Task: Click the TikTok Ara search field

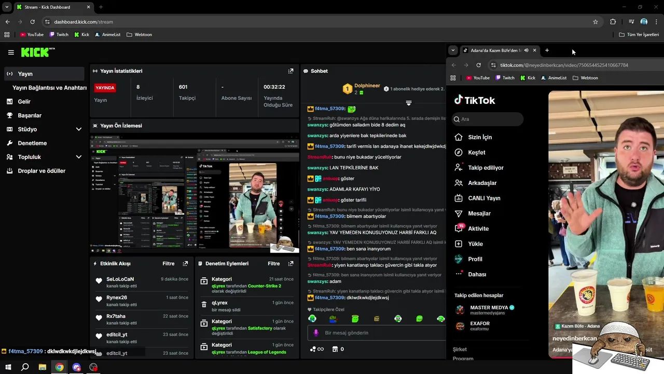Action: point(488,119)
